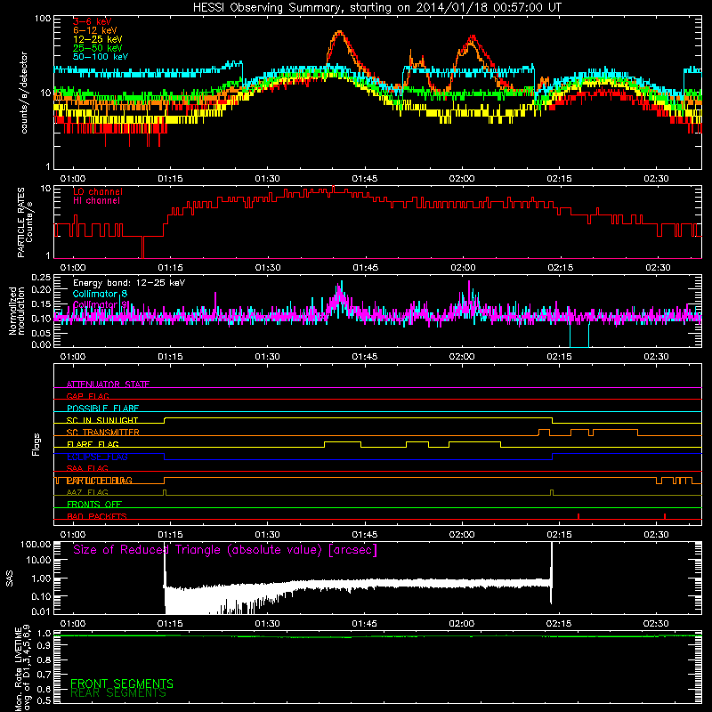Click the counts/s/detector axis label
This screenshot has height=712, width=712.
[x=24, y=93]
